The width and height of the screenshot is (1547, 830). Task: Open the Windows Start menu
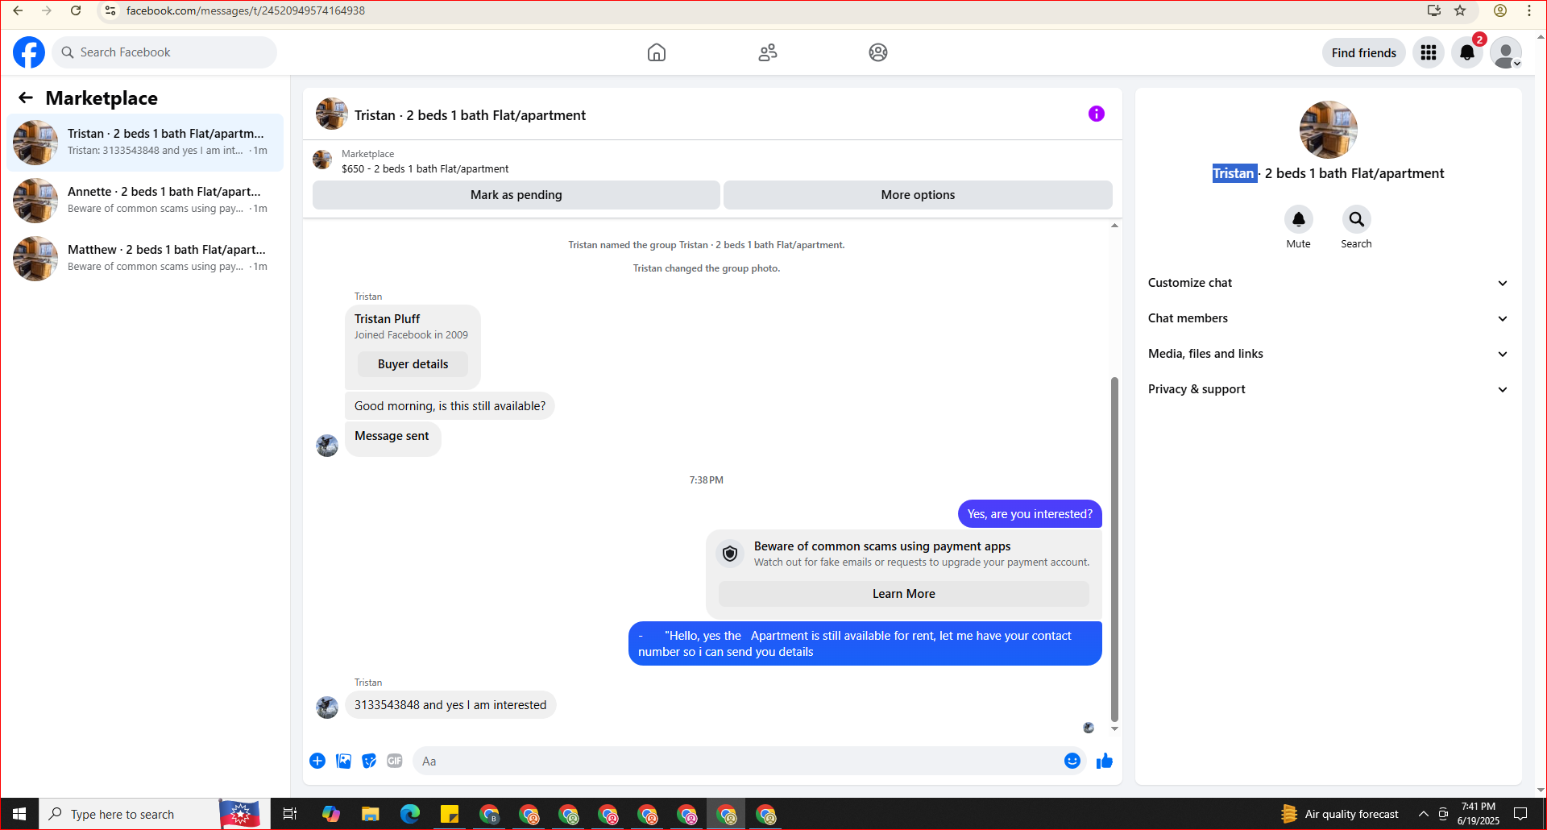(19, 814)
